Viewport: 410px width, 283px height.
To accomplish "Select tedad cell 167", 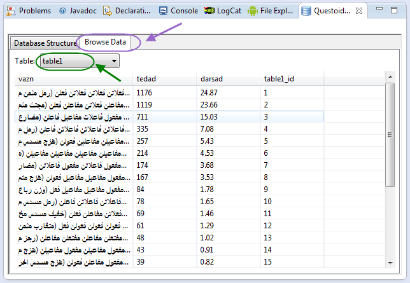I will pos(165,177).
